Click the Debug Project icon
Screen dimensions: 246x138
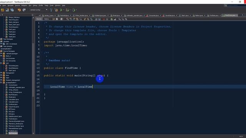click(x=67, y=10)
